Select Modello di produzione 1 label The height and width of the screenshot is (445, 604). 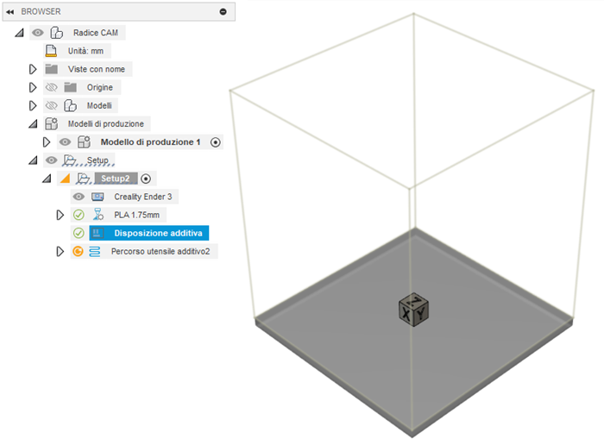click(151, 142)
